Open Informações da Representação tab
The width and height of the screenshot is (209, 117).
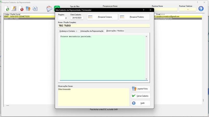(x=92, y=31)
